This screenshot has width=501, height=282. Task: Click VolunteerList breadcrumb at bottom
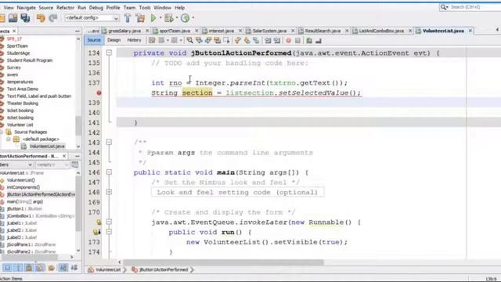coord(108,269)
